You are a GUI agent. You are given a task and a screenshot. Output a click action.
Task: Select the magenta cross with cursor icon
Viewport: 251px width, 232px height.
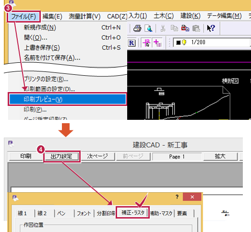tap(146, 43)
